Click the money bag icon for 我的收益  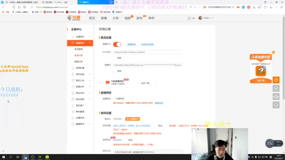coord(73,74)
